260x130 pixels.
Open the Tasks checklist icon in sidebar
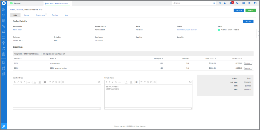4,54
